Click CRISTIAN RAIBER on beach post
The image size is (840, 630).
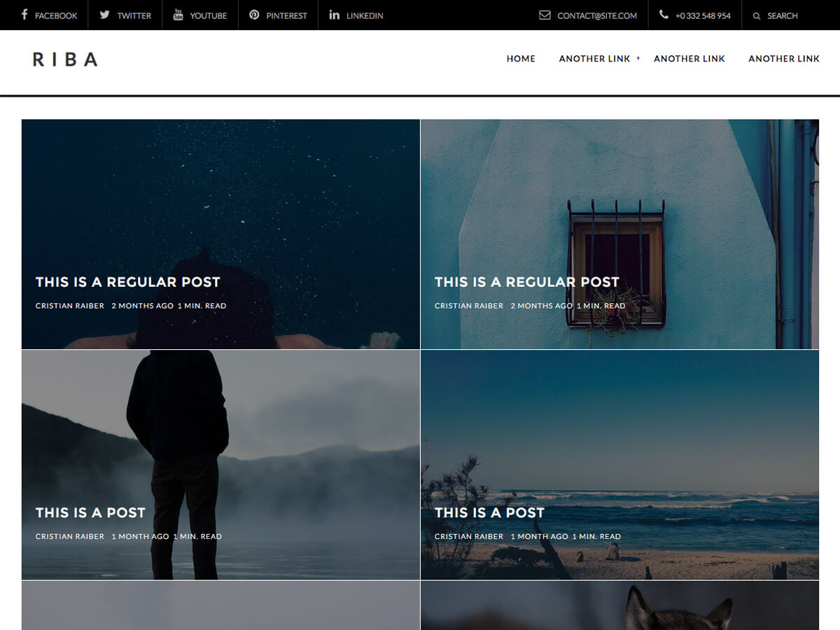coord(469,537)
